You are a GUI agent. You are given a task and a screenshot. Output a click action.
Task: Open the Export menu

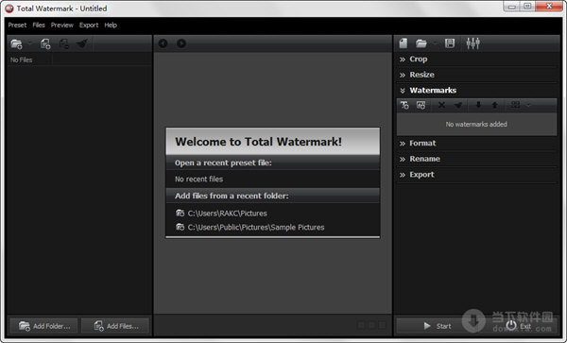89,25
